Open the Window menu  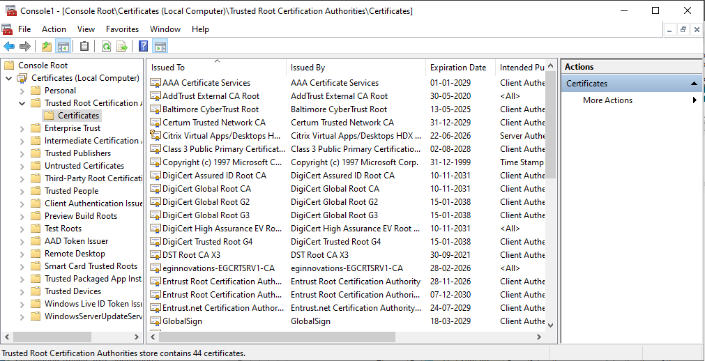[x=165, y=29]
